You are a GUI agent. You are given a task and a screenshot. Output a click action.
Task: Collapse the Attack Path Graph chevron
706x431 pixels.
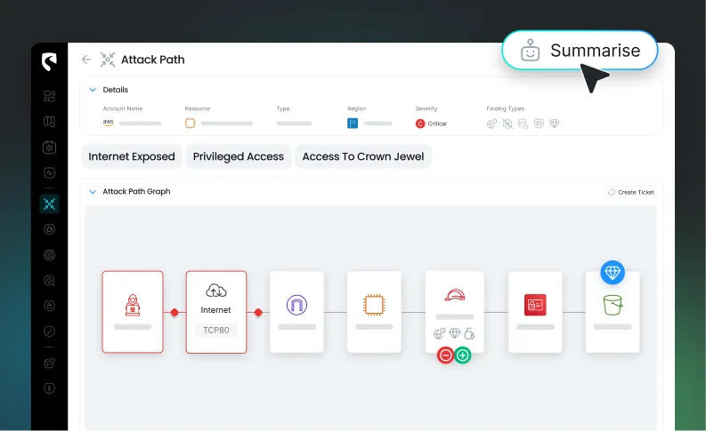click(x=93, y=192)
